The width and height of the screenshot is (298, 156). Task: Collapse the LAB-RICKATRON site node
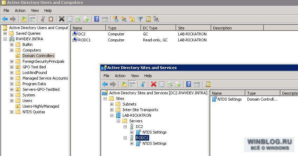(x=112, y=116)
